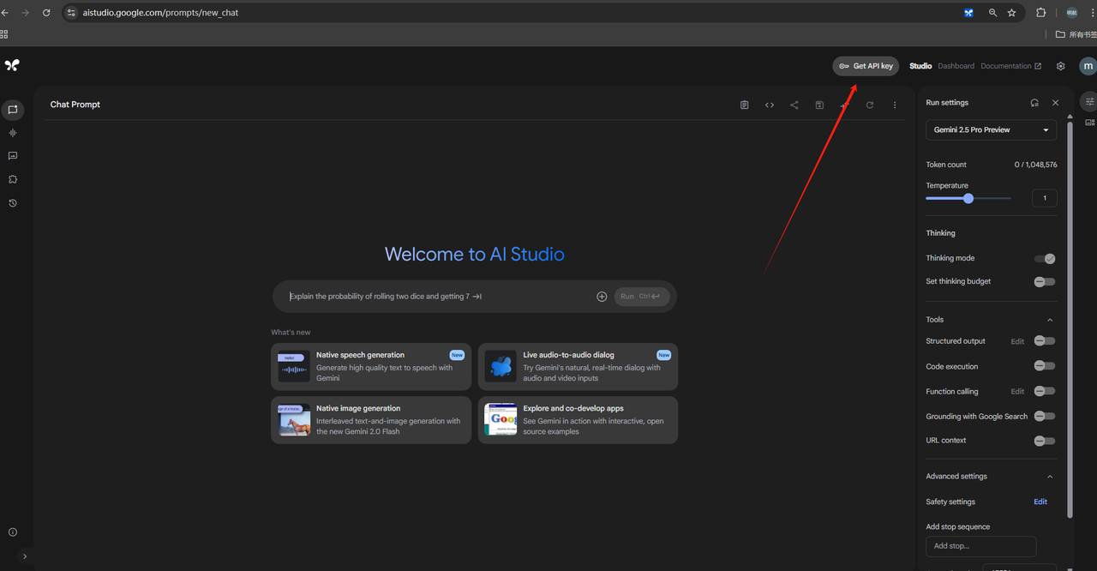Open the Stream audio waveform sidebar icon
This screenshot has height=571, width=1097.
click(13, 133)
